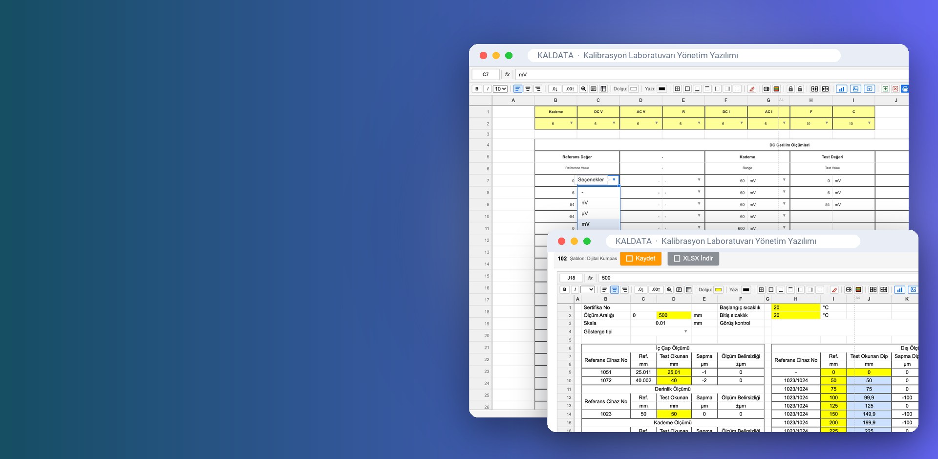Image resolution: width=938 pixels, height=459 pixels.
Task: Open the empty font size dropdown, front window
Action: [587, 290]
